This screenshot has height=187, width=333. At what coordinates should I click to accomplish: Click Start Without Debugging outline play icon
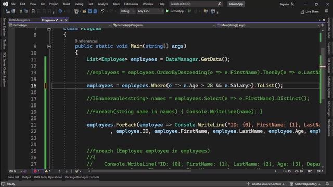tap(190, 11)
